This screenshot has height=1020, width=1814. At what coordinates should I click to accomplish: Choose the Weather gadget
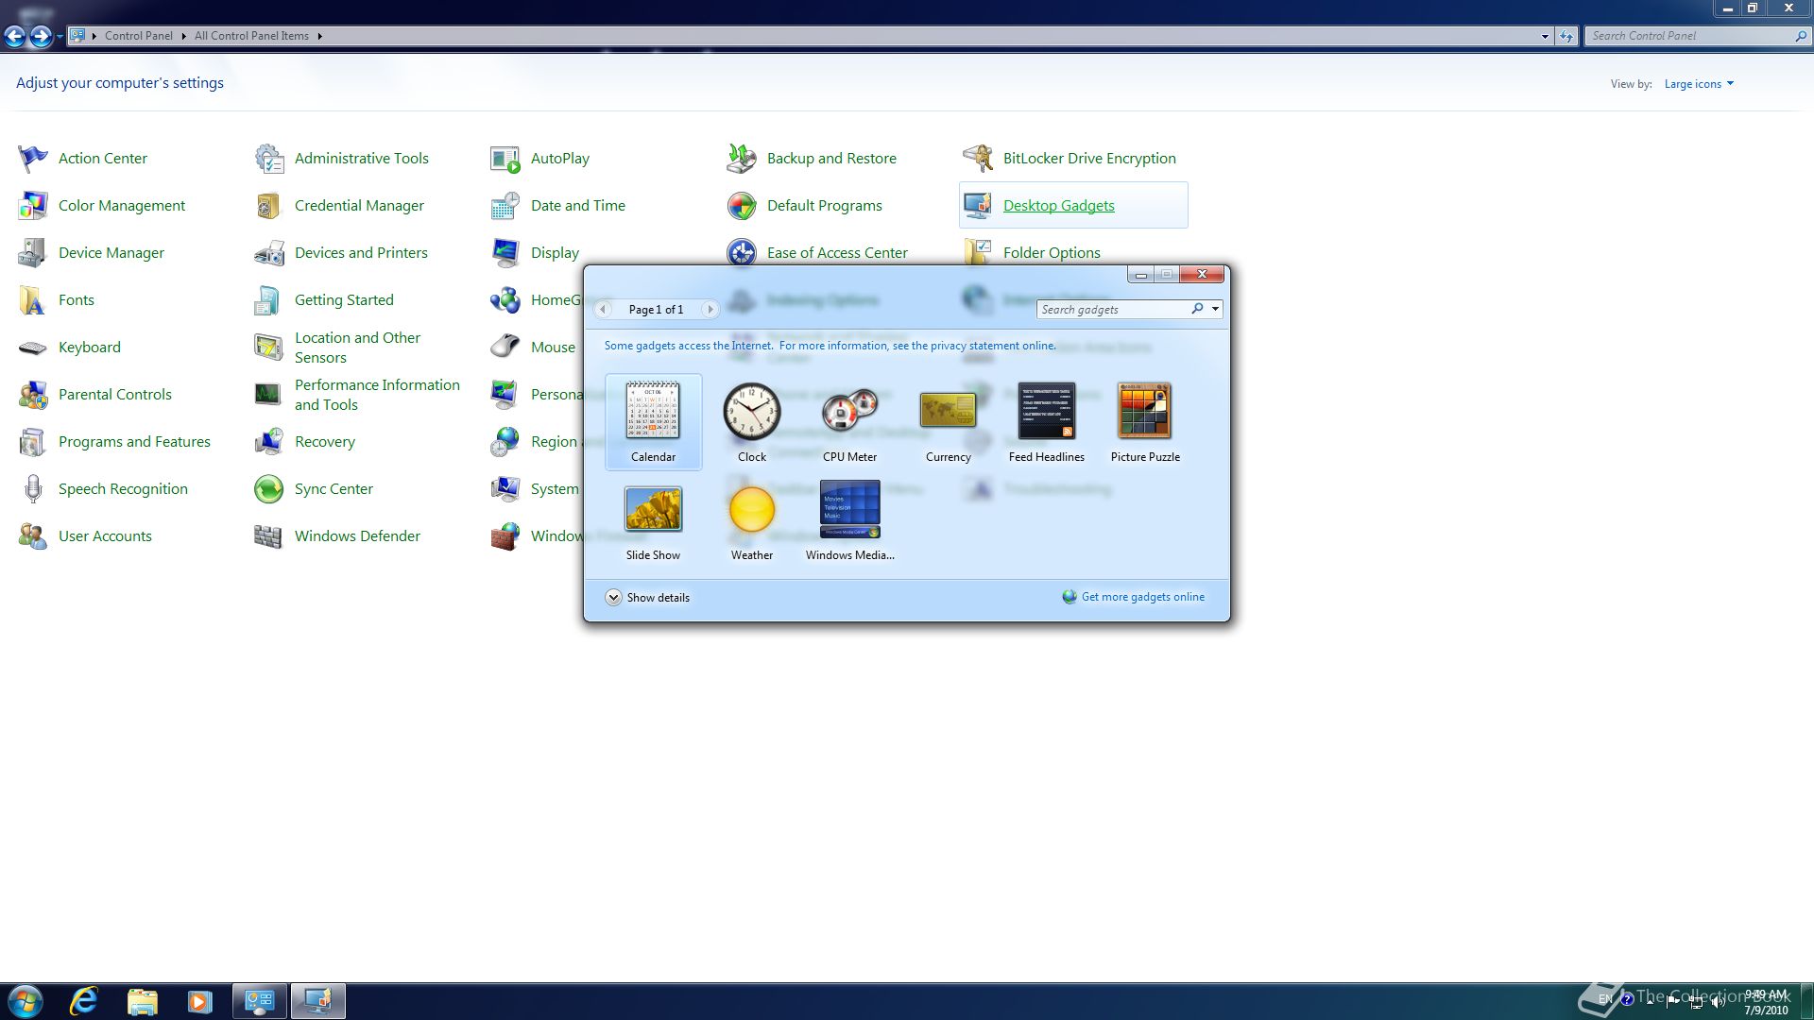click(x=752, y=521)
